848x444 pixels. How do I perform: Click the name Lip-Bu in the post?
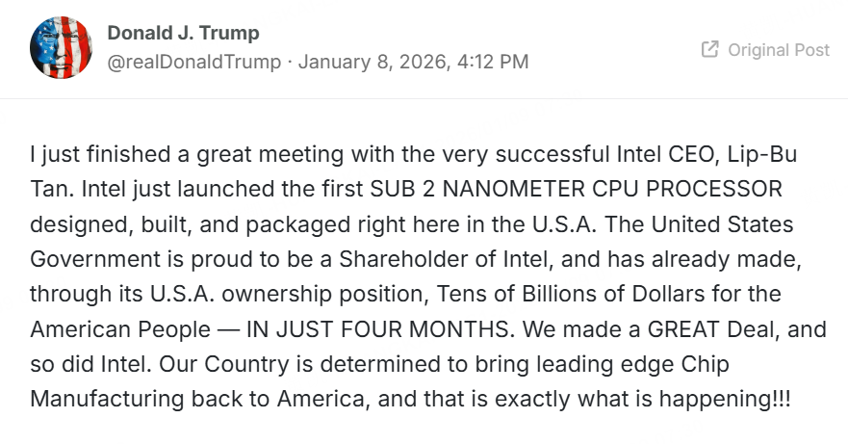[x=762, y=154]
